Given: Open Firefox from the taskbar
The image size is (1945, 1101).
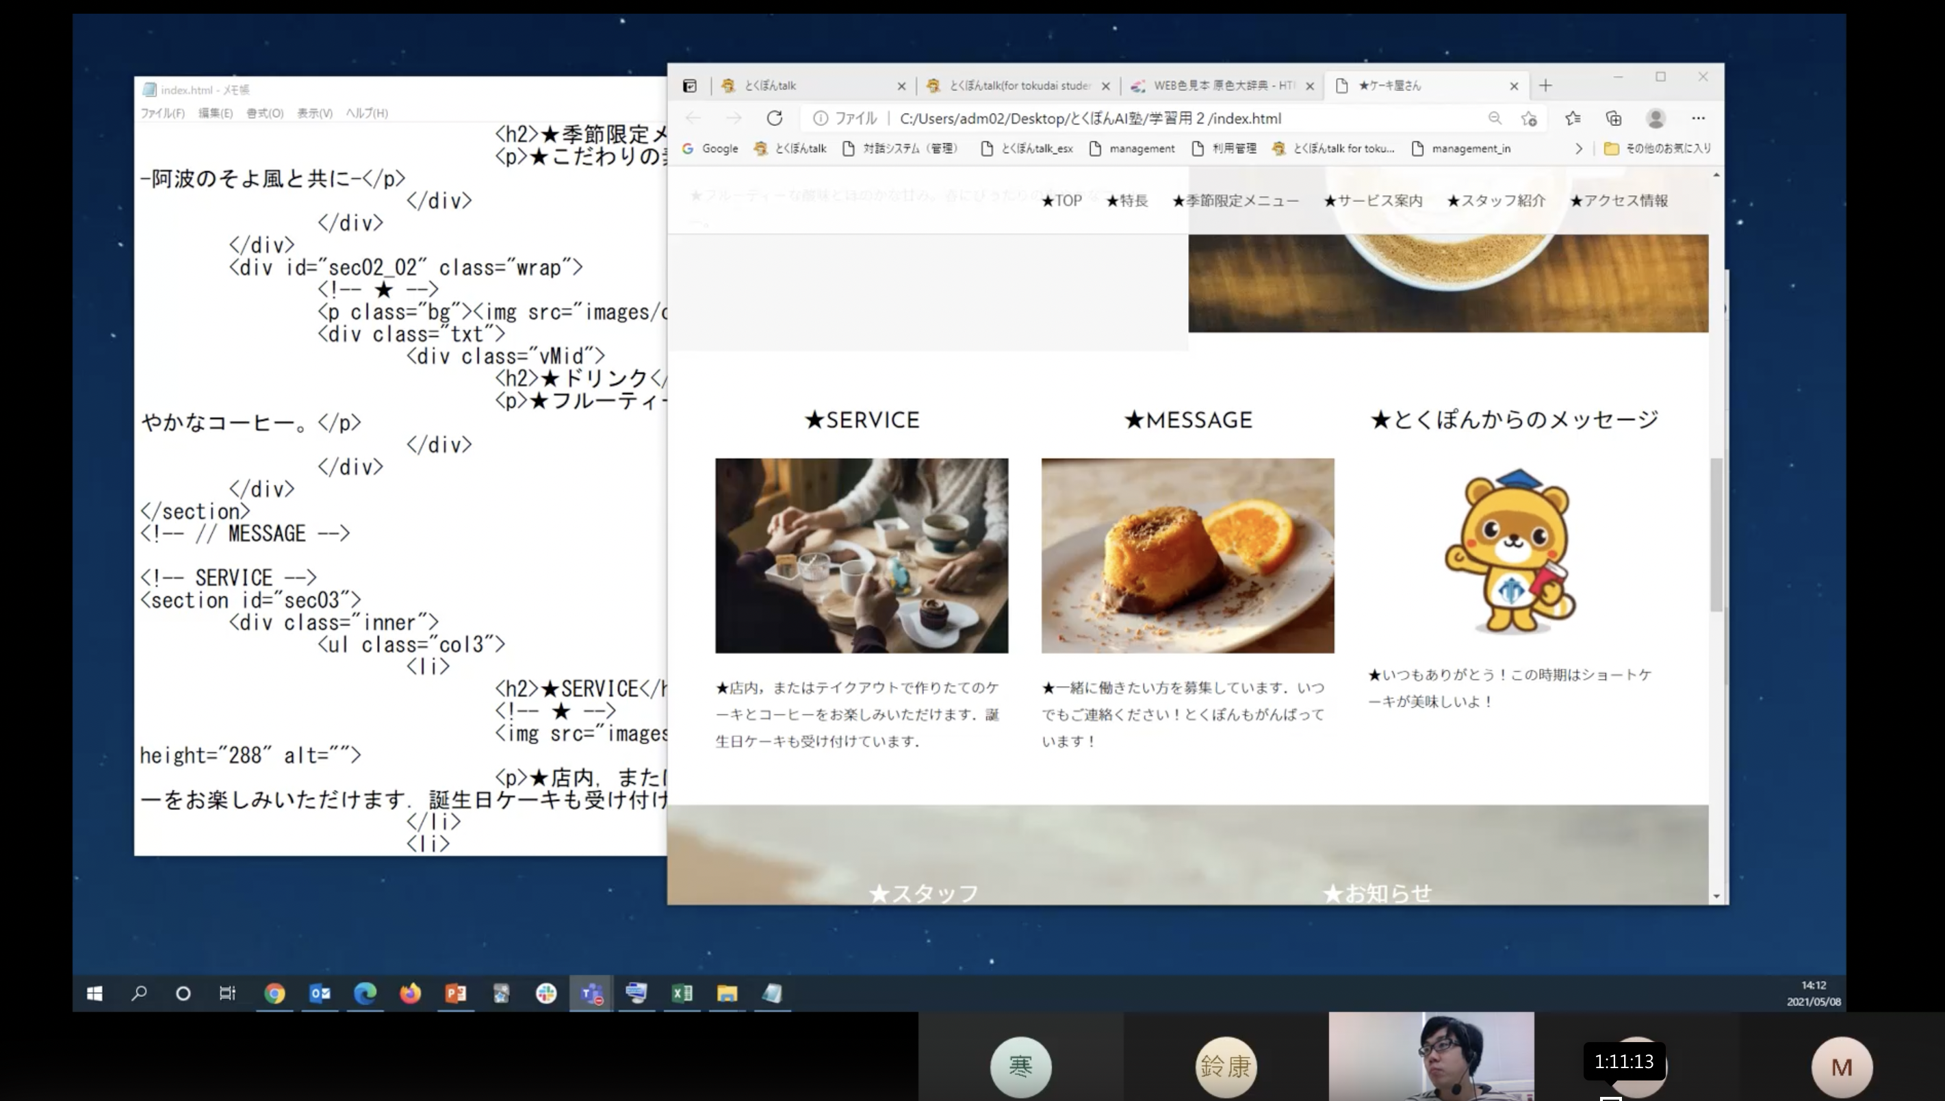Looking at the screenshot, I should point(411,993).
